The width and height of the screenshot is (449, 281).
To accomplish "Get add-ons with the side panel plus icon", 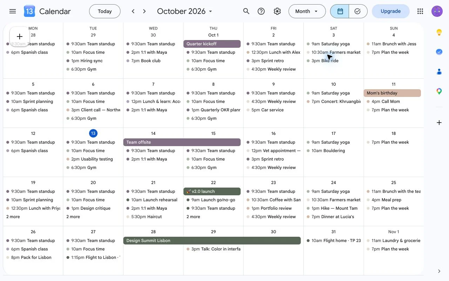I will (x=439, y=123).
